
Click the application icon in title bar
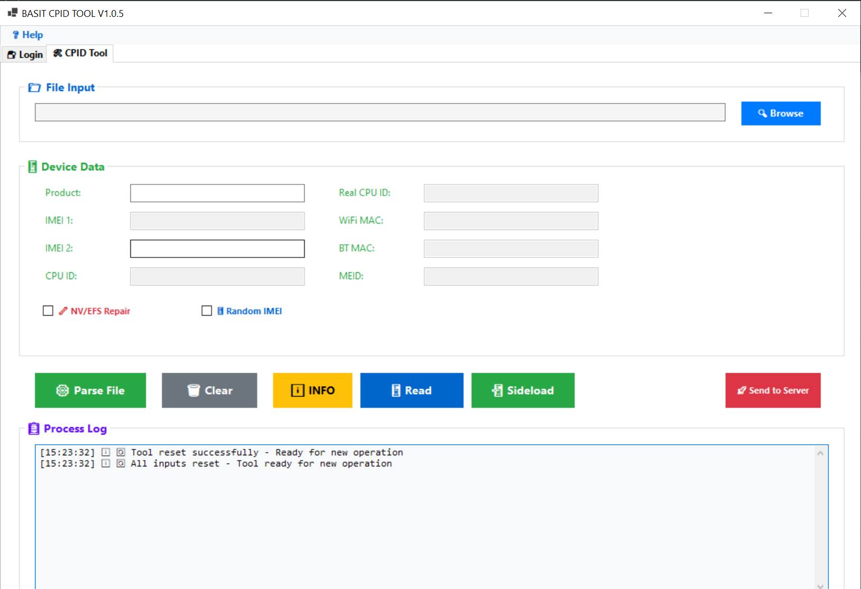point(12,13)
